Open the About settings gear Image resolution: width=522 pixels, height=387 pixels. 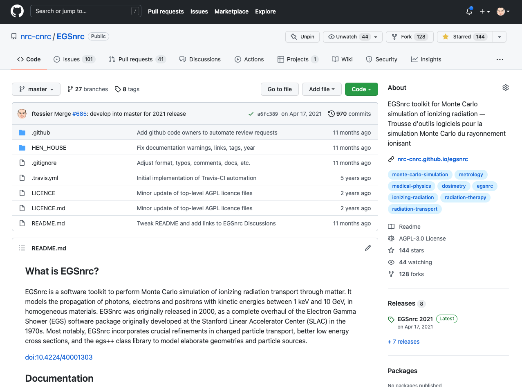(x=506, y=88)
